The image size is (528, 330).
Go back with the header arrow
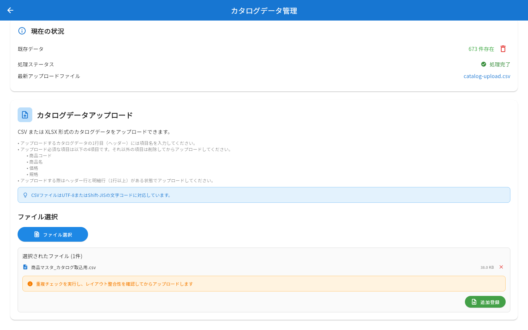pos(10,10)
